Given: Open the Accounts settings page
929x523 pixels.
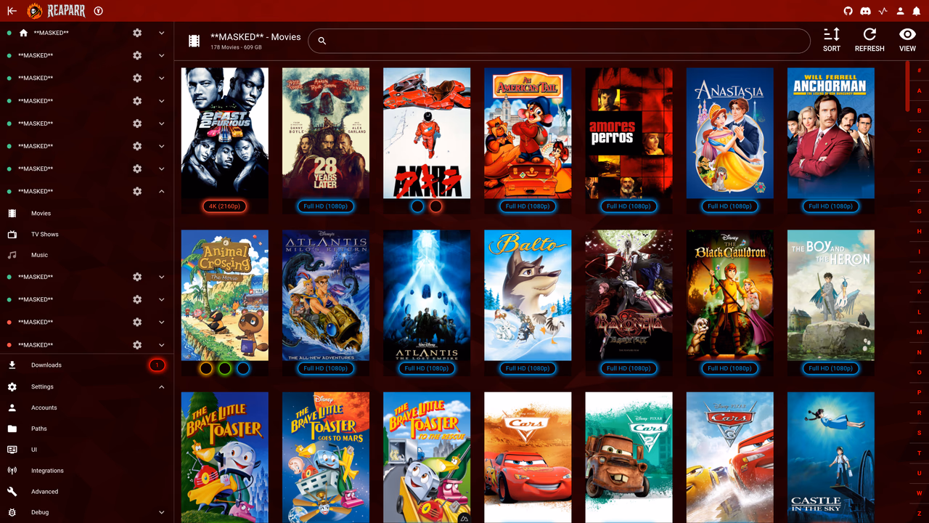Looking at the screenshot, I should point(45,408).
